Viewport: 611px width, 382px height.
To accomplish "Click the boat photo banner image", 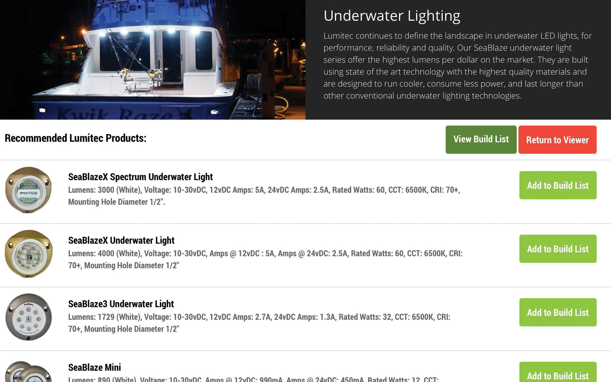I will 153,60.
